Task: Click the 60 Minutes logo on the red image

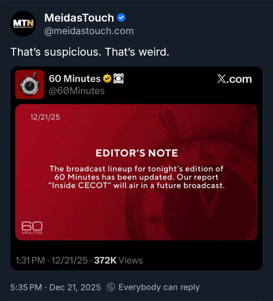Action: (x=32, y=228)
